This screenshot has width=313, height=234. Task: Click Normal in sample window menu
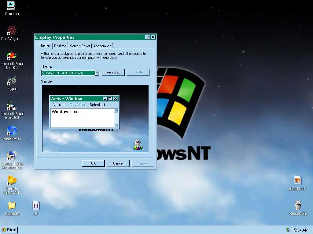coord(59,105)
